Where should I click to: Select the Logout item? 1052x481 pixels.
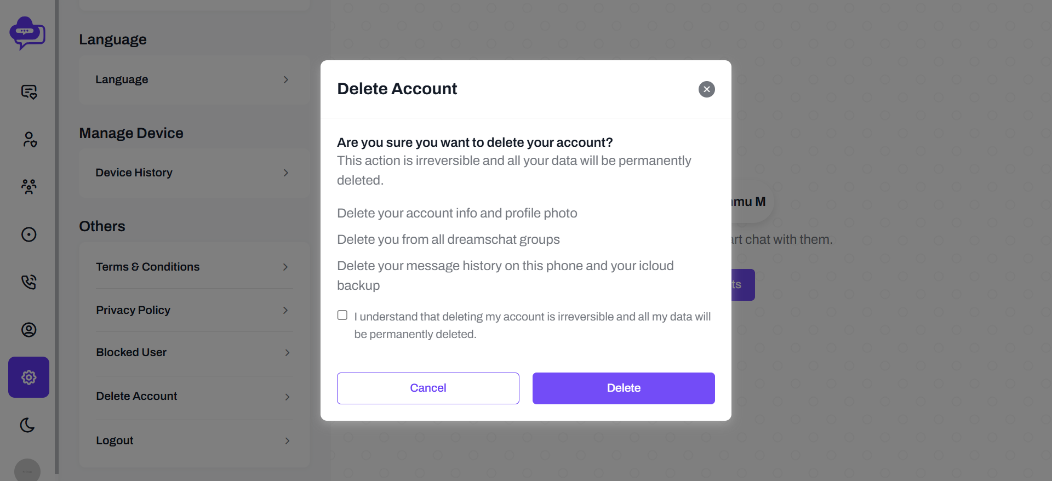click(x=195, y=440)
